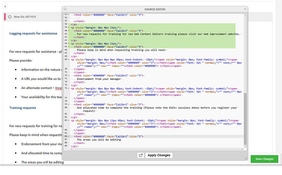Collapse code fold arrow at line 79

click(x=69, y=104)
